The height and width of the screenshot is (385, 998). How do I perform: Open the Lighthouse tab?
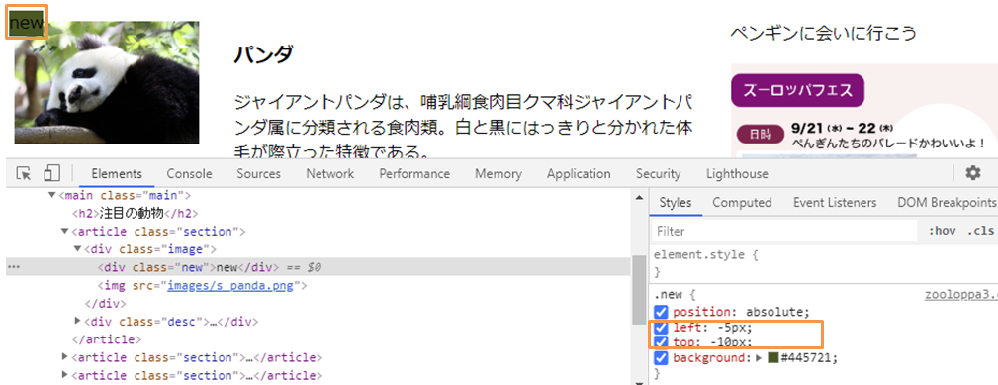(x=737, y=174)
